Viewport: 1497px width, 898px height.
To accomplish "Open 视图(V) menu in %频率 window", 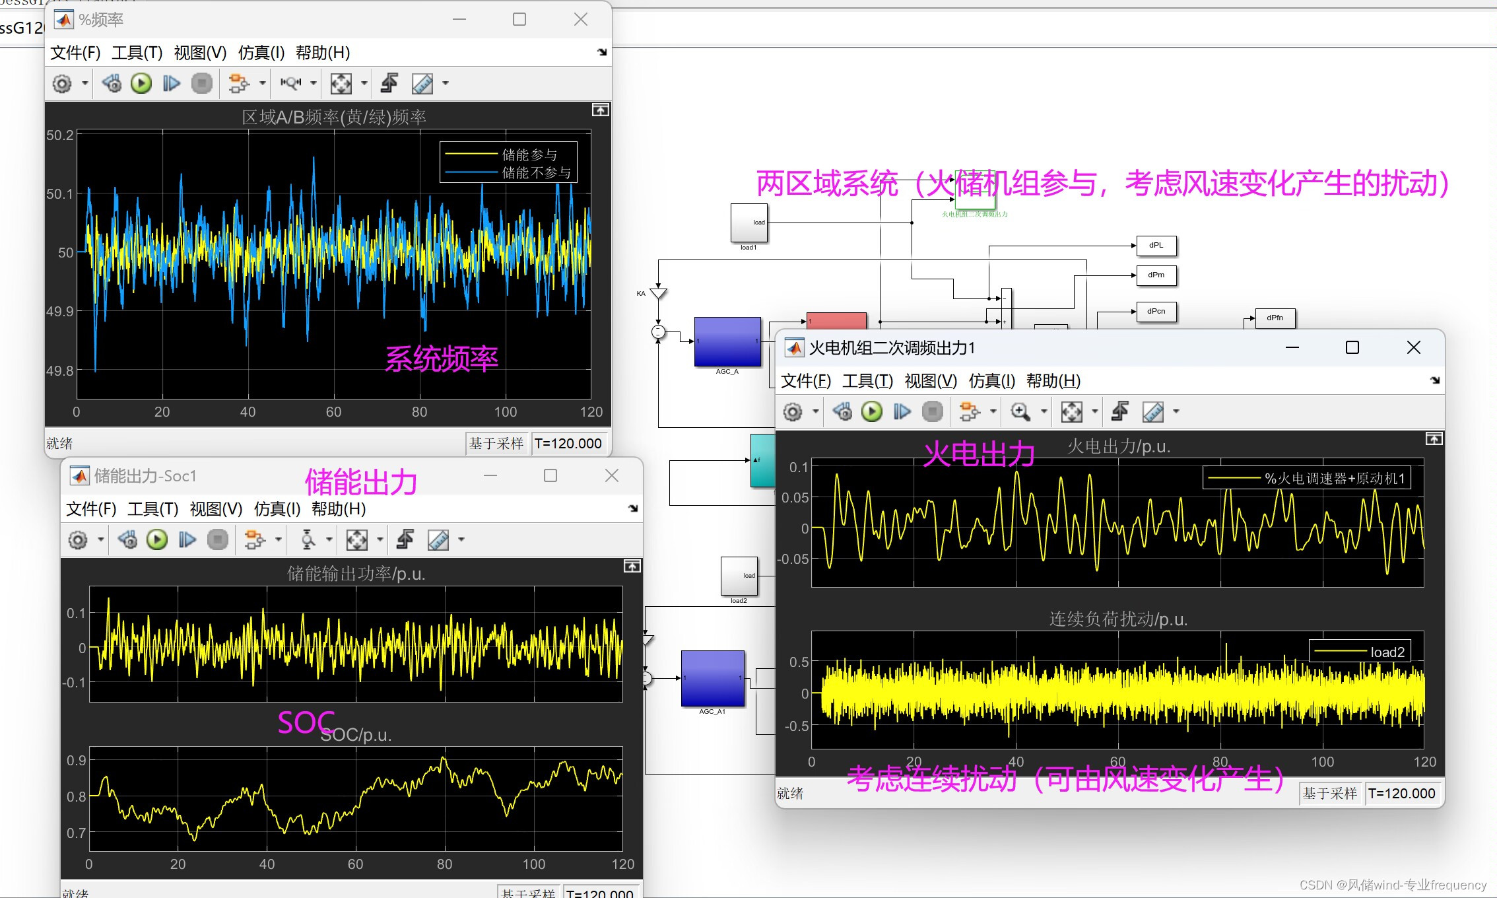I will [200, 53].
